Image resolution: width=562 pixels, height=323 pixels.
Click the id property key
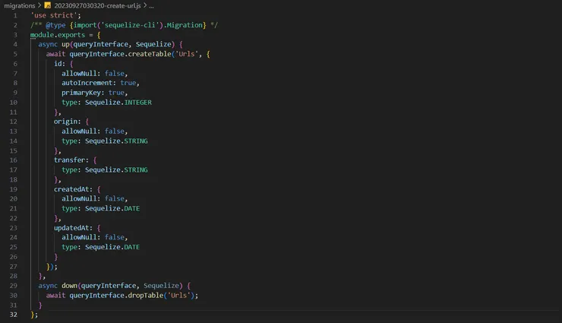click(58, 64)
